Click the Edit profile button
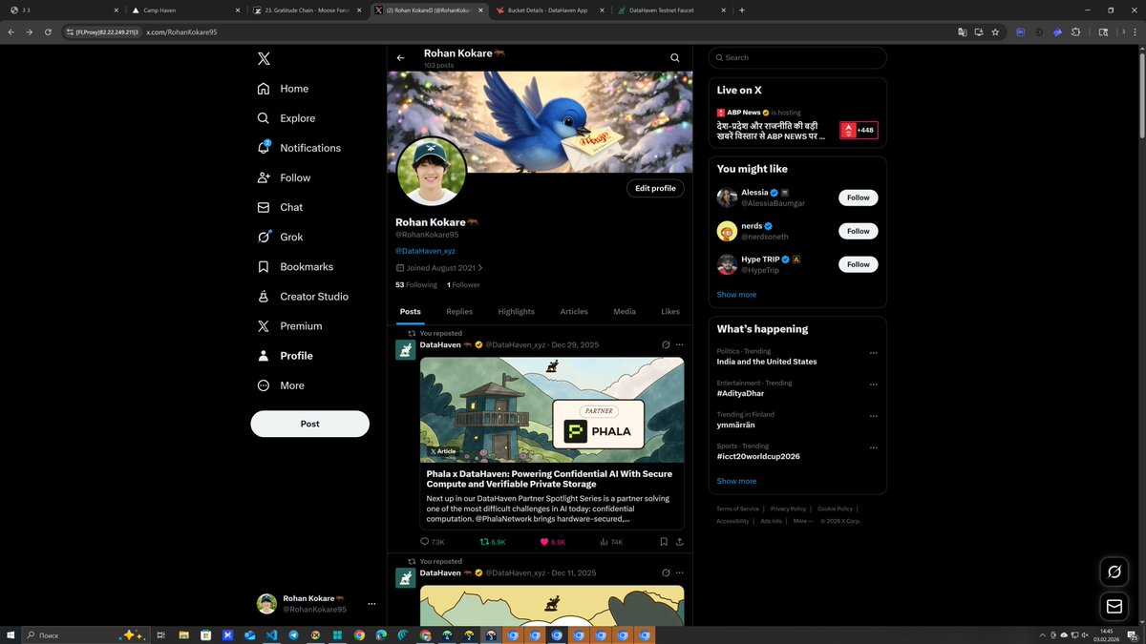 click(655, 188)
